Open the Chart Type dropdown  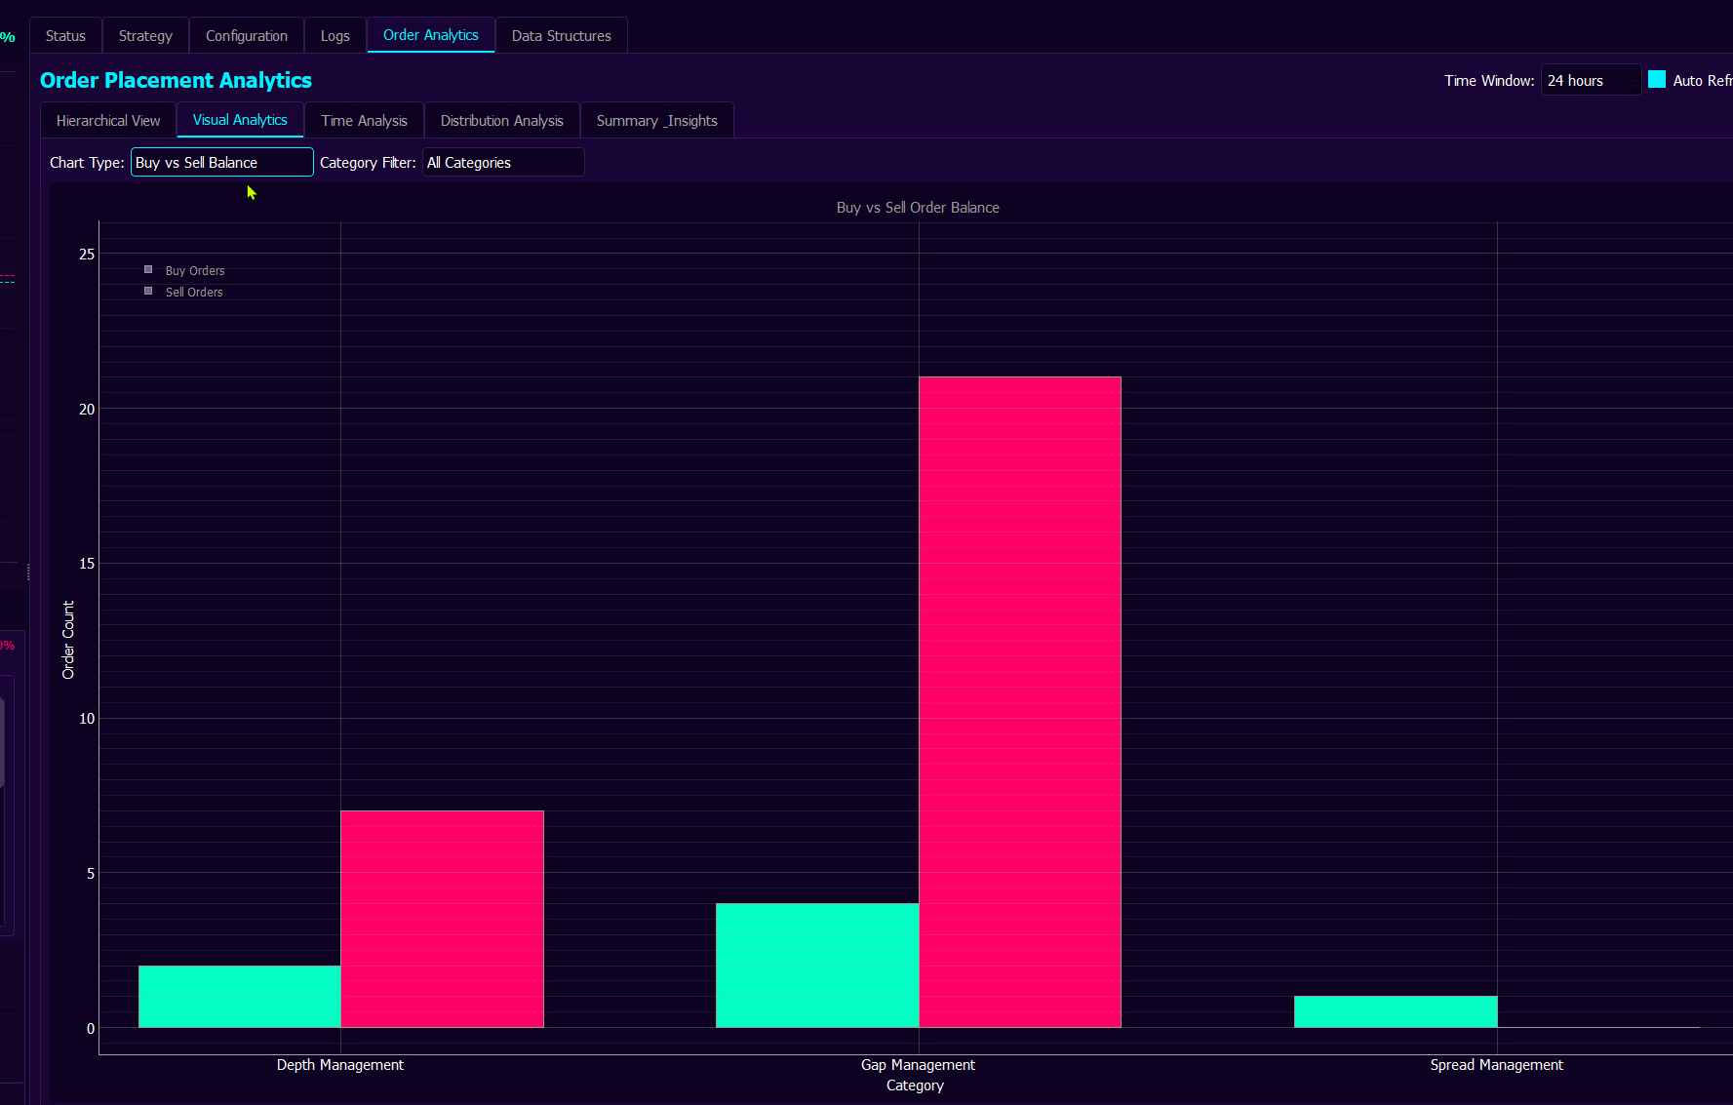(x=221, y=163)
